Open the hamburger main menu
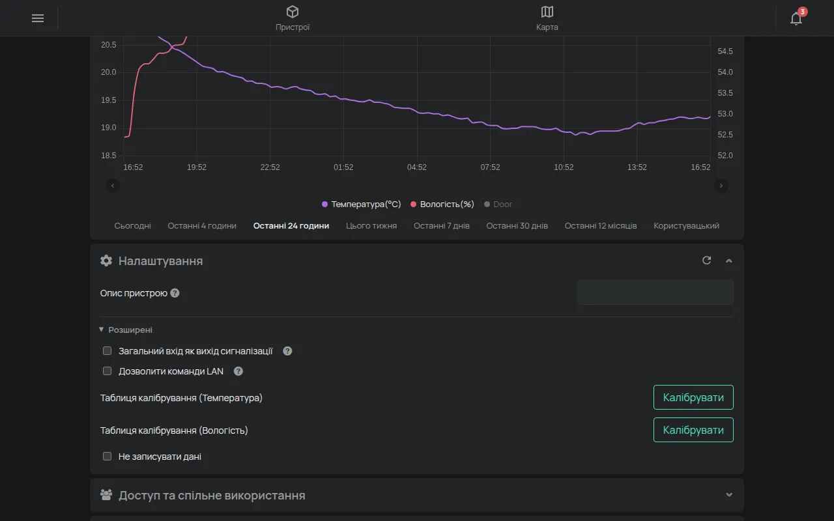Screen dimensions: 834x521 pyautogui.click(x=38, y=18)
